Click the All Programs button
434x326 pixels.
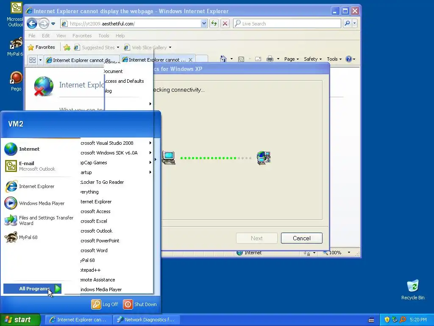coord(32,289)
